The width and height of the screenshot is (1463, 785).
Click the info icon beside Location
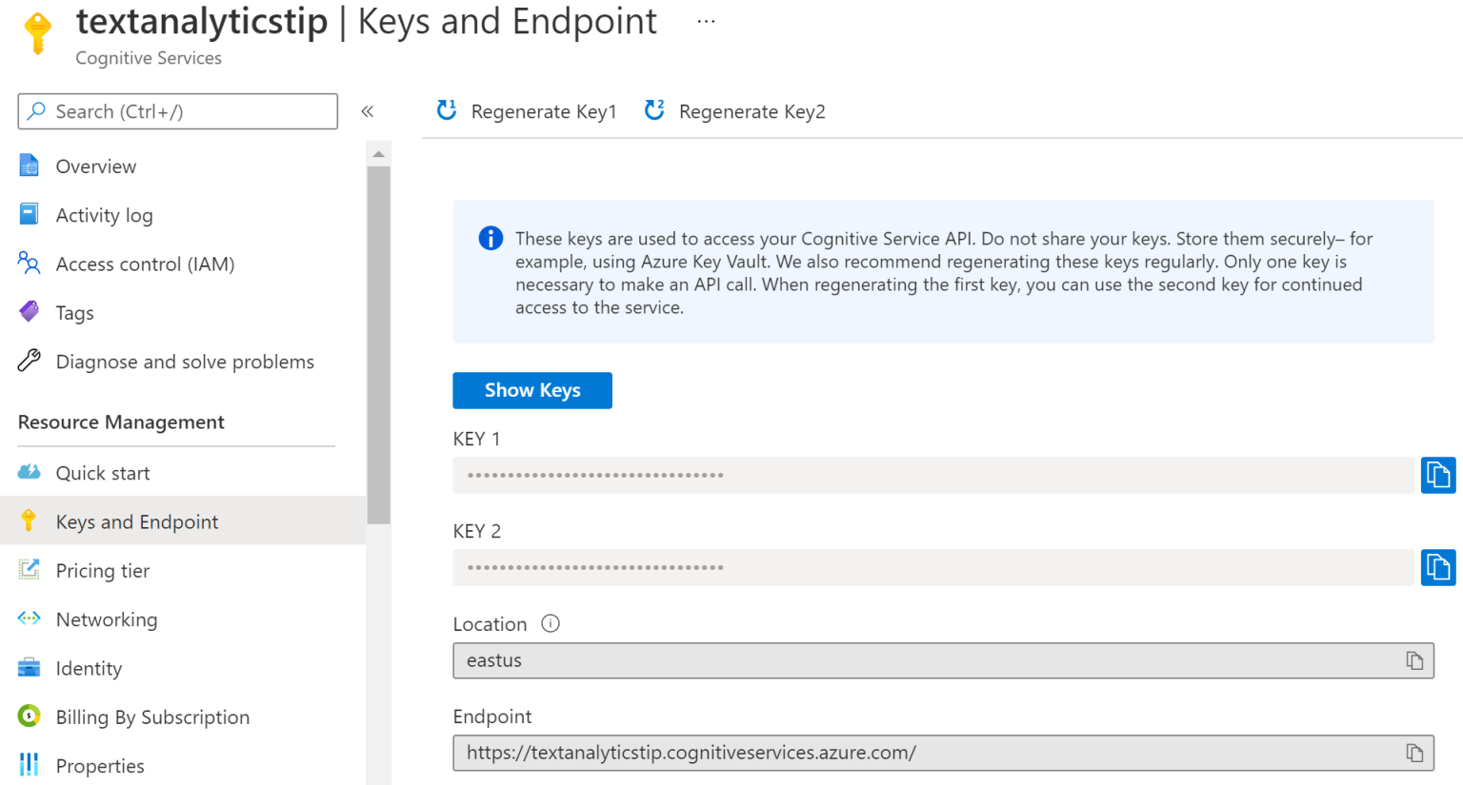click(551, 624)
